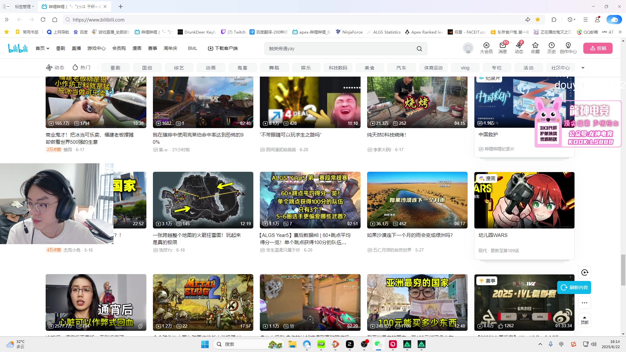Select the 鬼畜 category tab

(242, 68)
